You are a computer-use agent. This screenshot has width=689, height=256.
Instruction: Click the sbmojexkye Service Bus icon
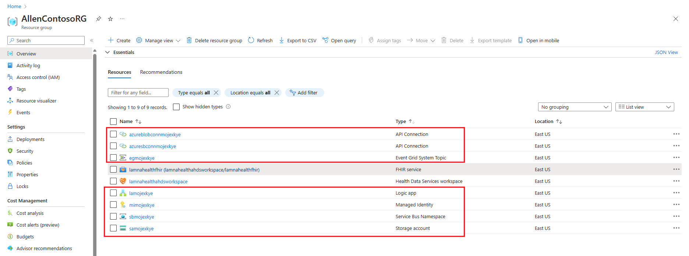click(x=123, y=217)
